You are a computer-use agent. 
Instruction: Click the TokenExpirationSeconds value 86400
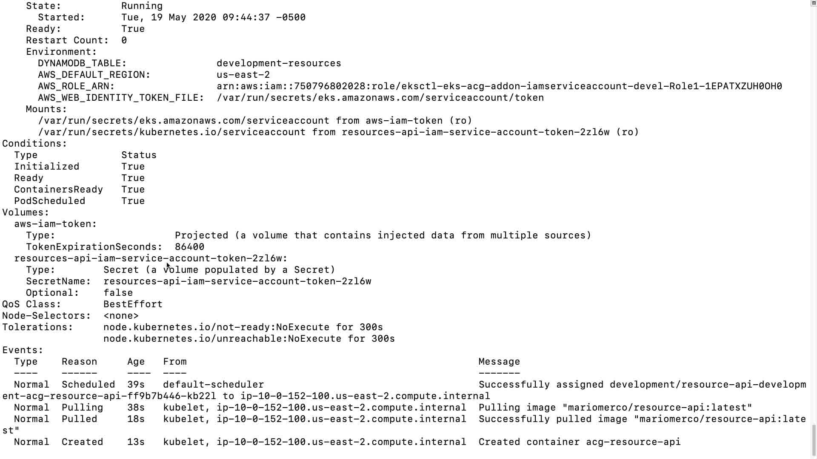(x=189, y=247)
